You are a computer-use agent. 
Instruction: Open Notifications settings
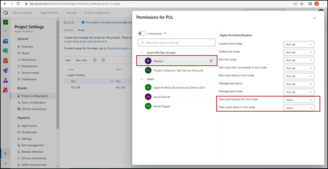coord(29,66)
